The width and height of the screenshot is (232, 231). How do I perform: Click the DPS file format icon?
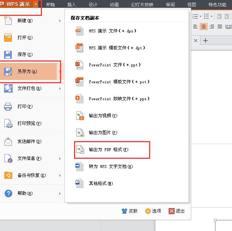pos(80,31)
